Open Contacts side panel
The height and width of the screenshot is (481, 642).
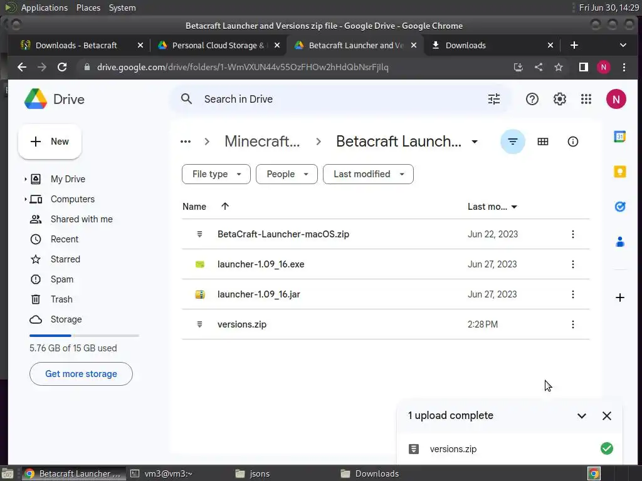click(x=619, y=242)
